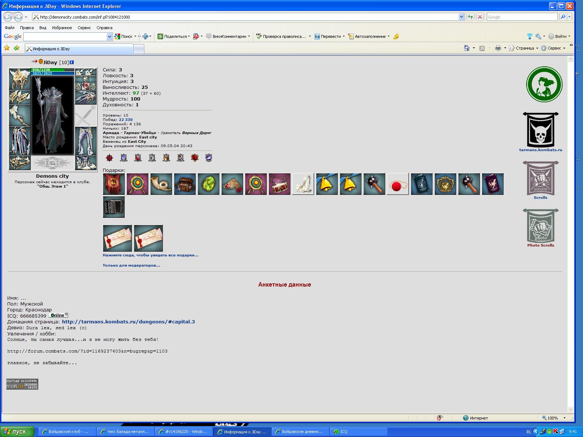Click the green gemstone gift icon

tap(208, 184)
